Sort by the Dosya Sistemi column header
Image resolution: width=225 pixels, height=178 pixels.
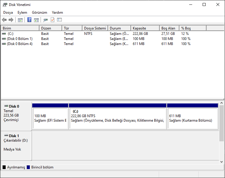click(95, 28)
